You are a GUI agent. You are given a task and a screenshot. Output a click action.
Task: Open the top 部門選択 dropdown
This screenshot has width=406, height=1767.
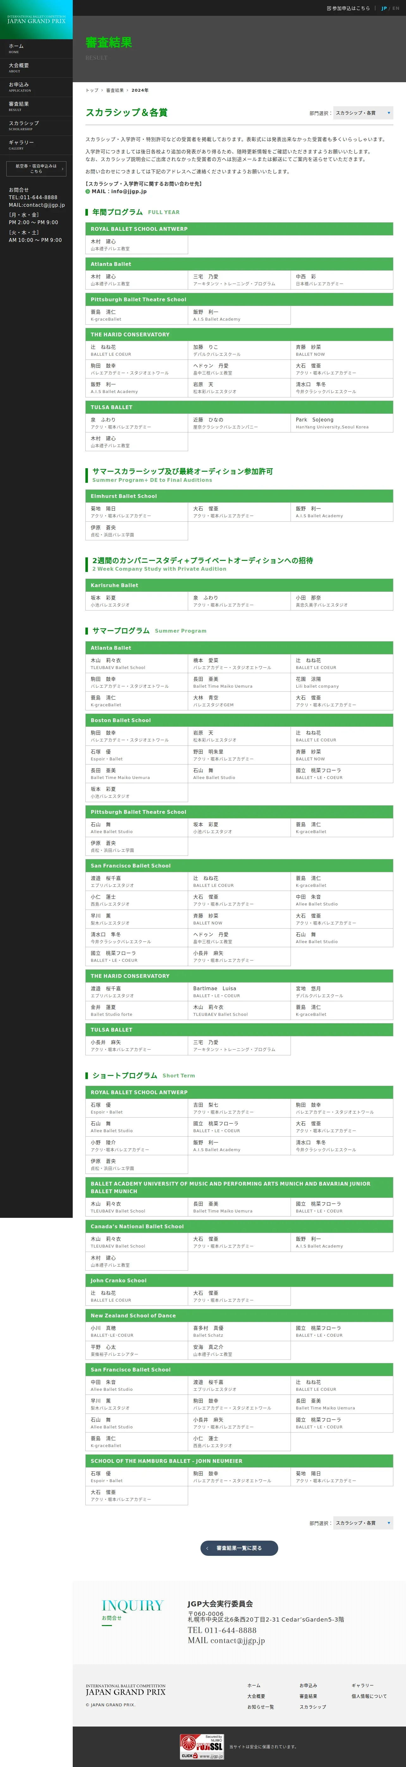[x=363, y=113]
